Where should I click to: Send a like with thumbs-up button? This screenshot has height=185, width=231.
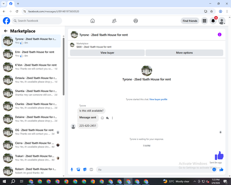tap(221, 170)
